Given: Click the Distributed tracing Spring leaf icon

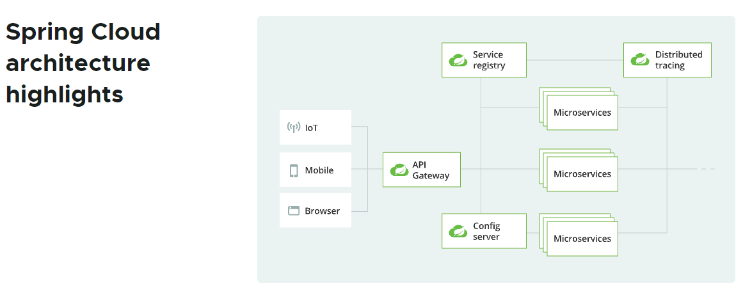Looking at the screenshot, I should coord(640,60).
